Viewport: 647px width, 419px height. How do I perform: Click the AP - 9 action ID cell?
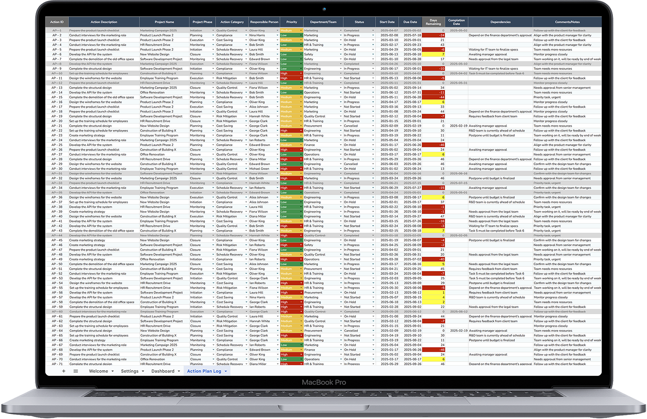pyautogui.click(x=57, y=69)
